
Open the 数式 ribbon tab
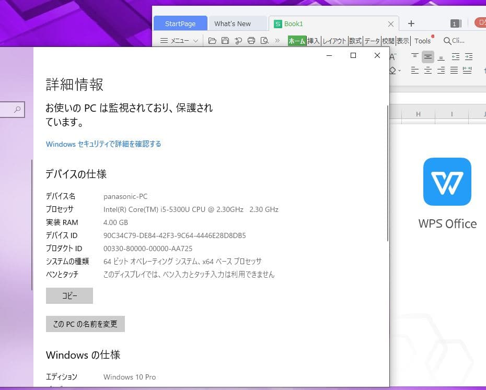click(x=355, y=41)
